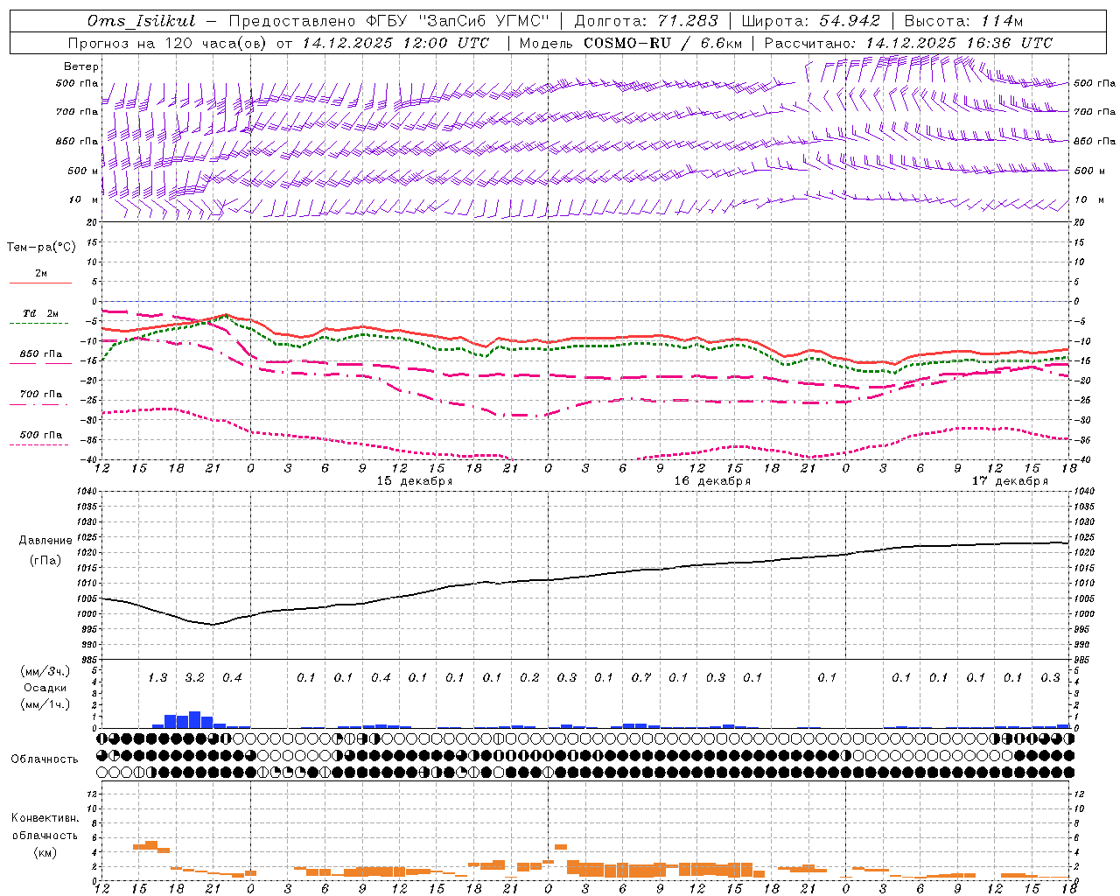Click the '16 декабря' date label
This screenshot has width=1120, height=896.
[x=712, y=481]
